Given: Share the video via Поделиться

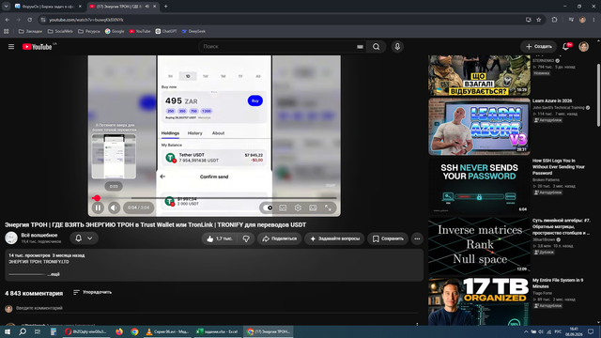Looking at the screenshot, I should click(x=280, y=238).
